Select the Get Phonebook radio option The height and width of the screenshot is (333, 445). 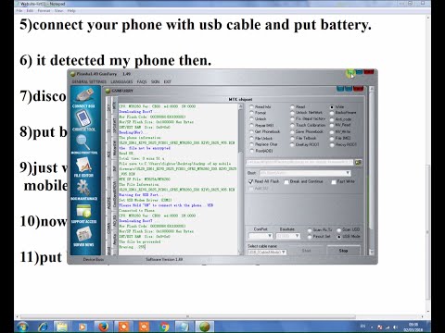click(x=252, y=131)
